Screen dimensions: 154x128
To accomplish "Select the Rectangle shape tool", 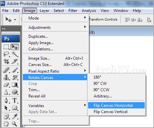I will 15,108.
